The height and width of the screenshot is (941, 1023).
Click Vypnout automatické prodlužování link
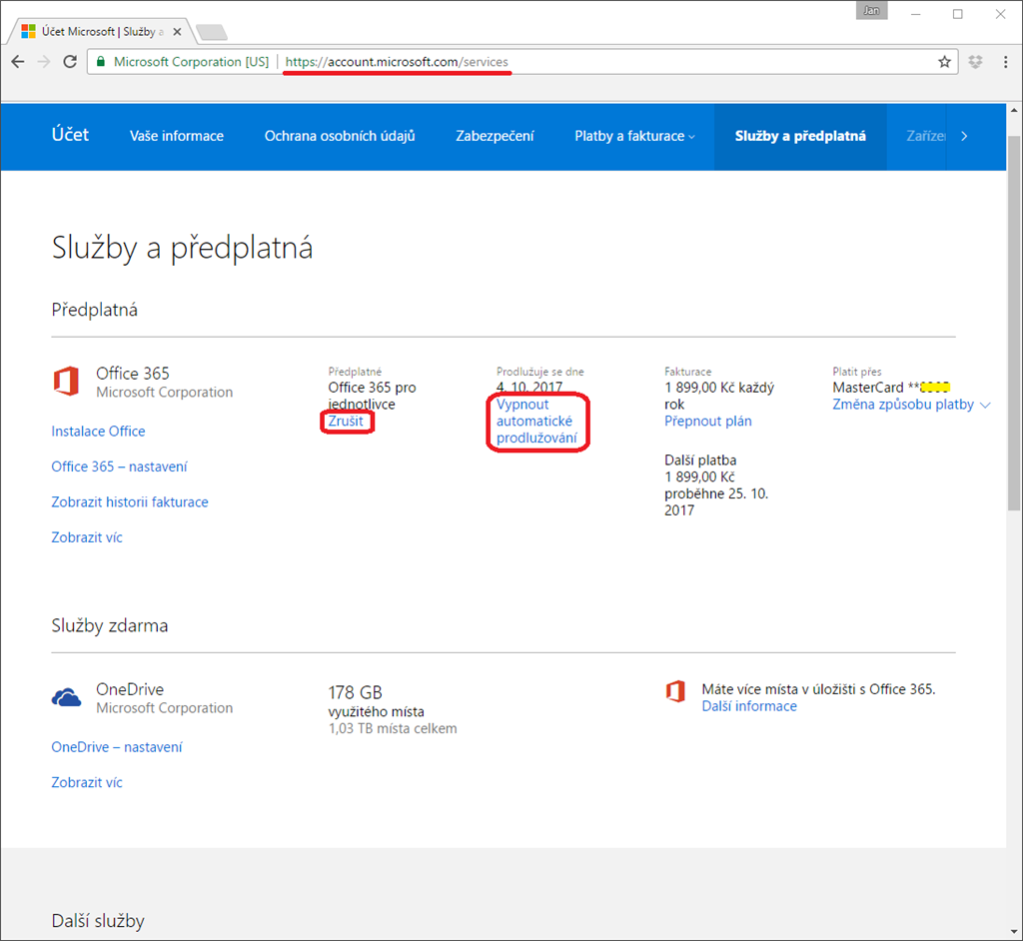(x=536, y=421)
